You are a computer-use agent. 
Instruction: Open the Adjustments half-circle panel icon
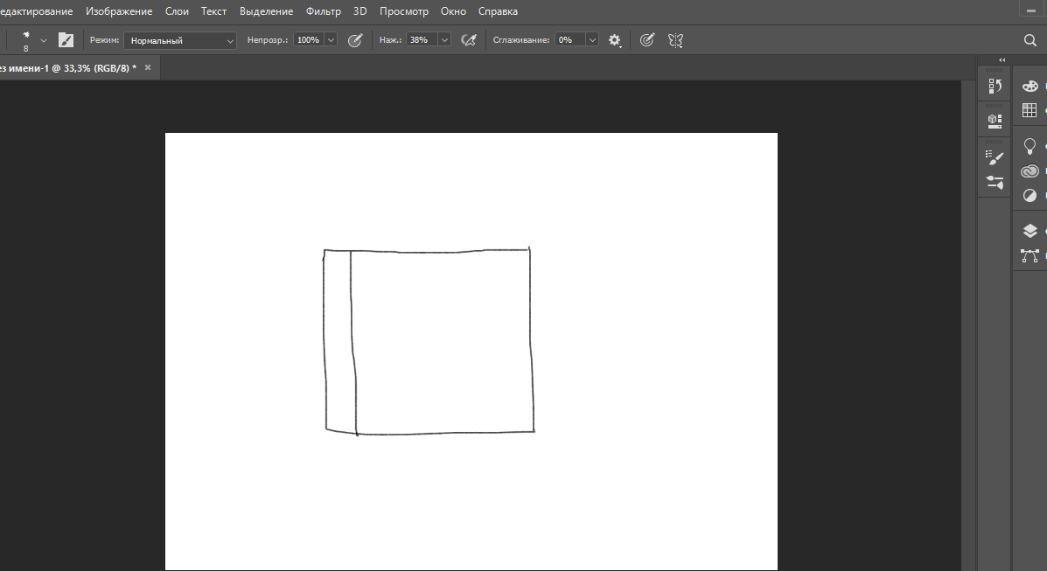coord(1030,195)
